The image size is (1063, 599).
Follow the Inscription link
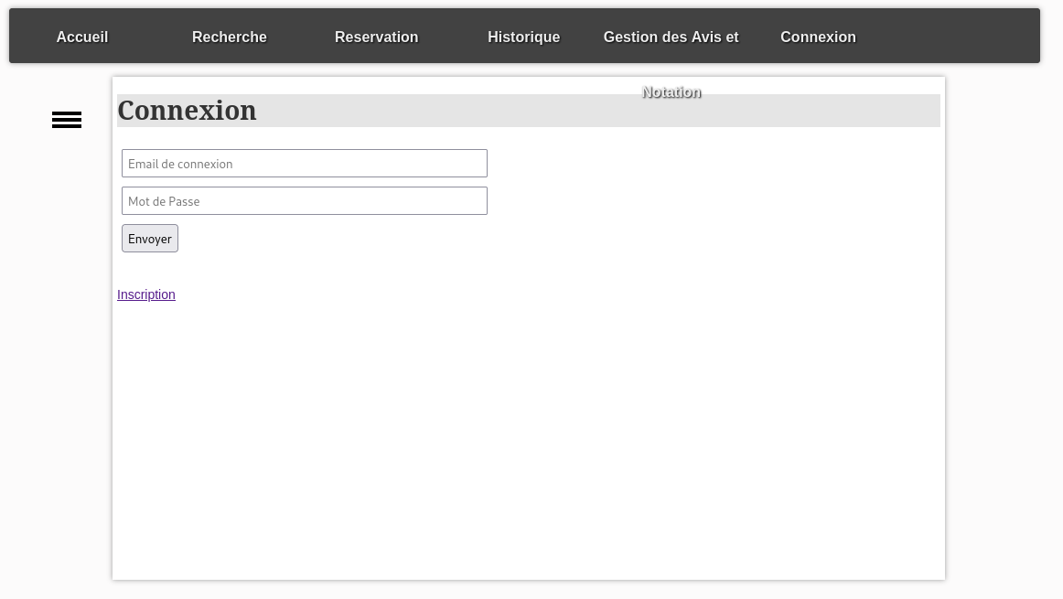point(146,294)
